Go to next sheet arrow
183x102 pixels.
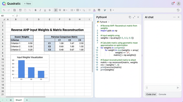7,100
